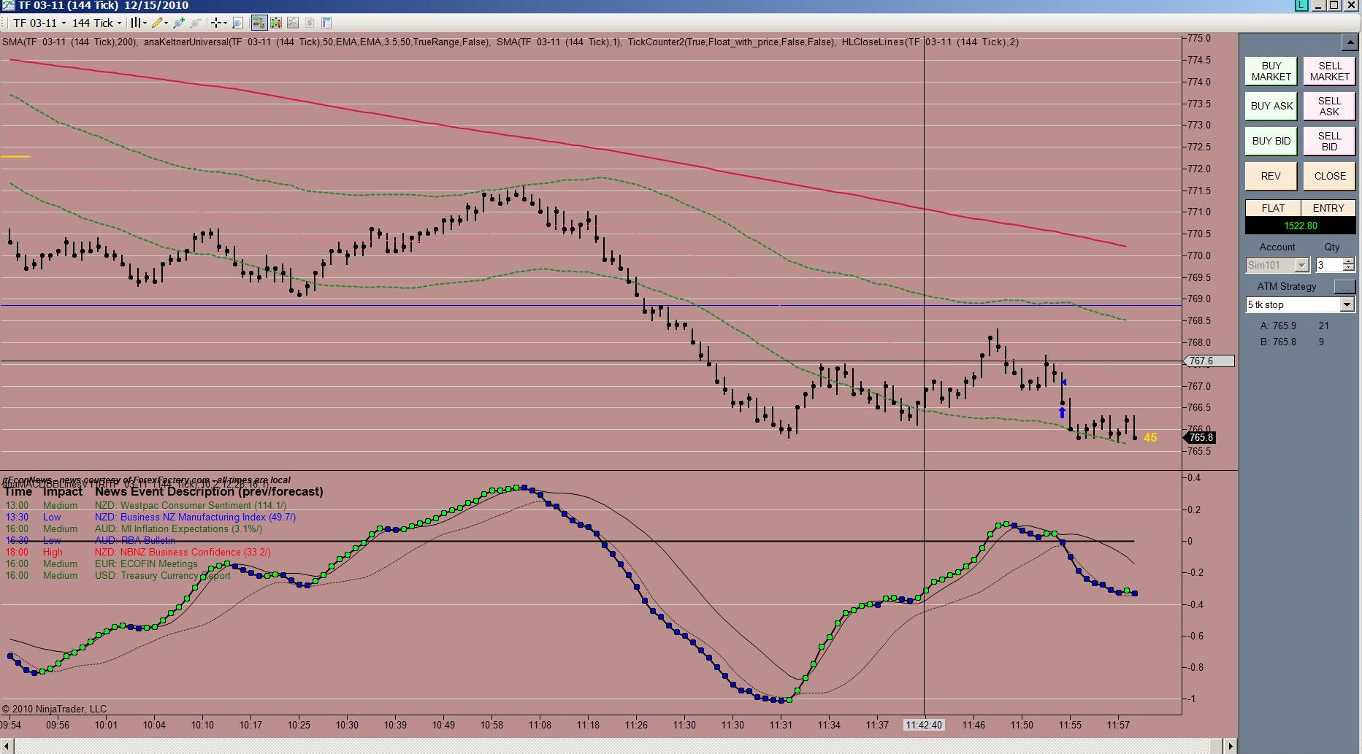Click the SELL ASK button
This screenshot has width=1362, height=754.
tap(1329, 107)
